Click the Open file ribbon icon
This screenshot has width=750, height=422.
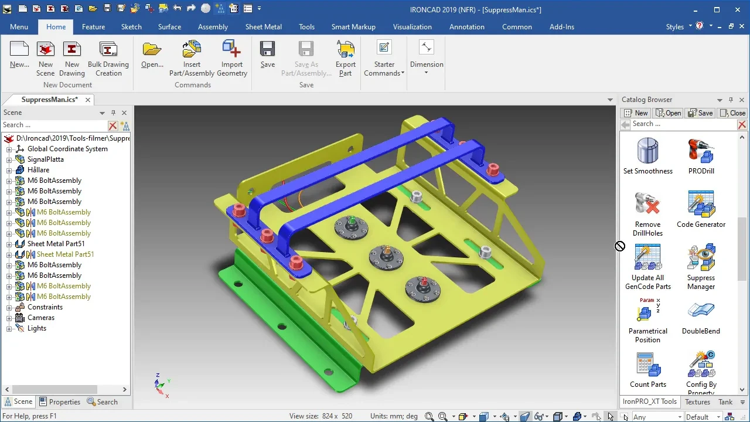coord(152,55)
